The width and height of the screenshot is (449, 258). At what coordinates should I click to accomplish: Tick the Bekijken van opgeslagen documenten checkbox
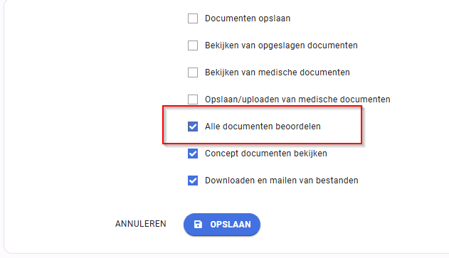tap(193, 45)
